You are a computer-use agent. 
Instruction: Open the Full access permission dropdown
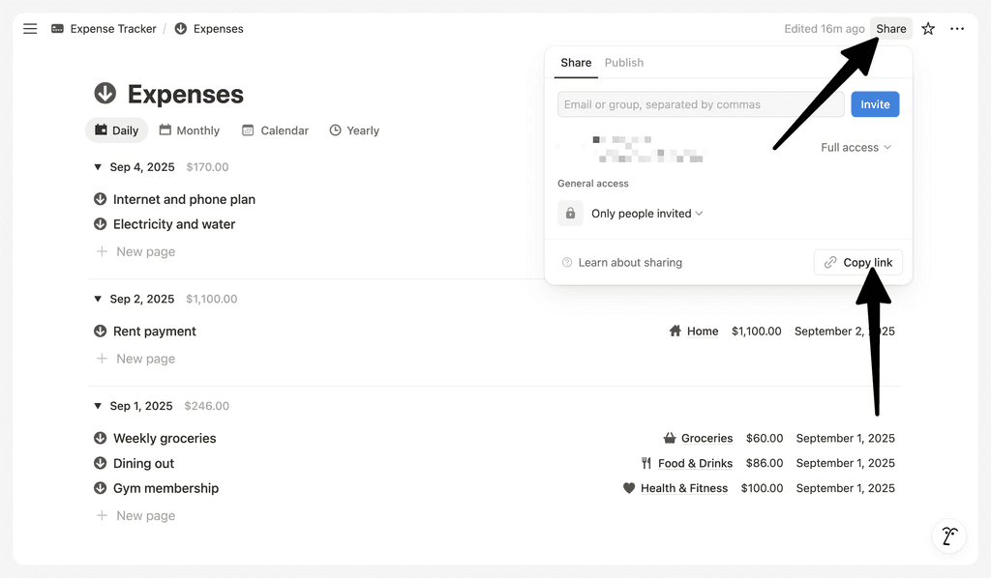click(855, 147)
